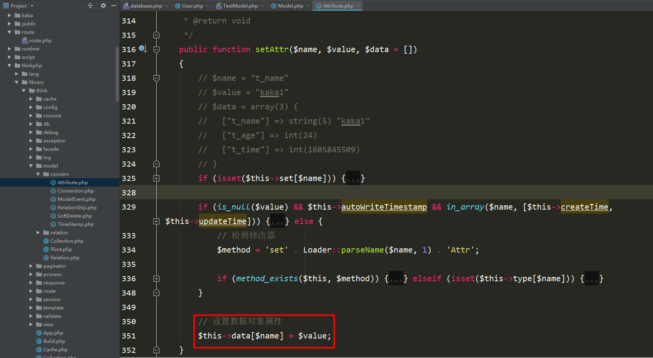Click the config folder icon
This screenshot has width=653, height=358.
pyautogui.click(x=39, y=107)
